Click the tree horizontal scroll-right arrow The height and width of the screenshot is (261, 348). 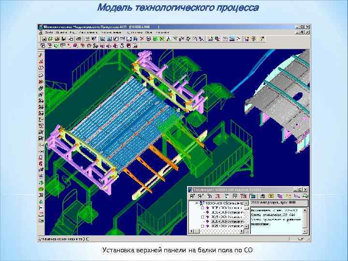242,231
